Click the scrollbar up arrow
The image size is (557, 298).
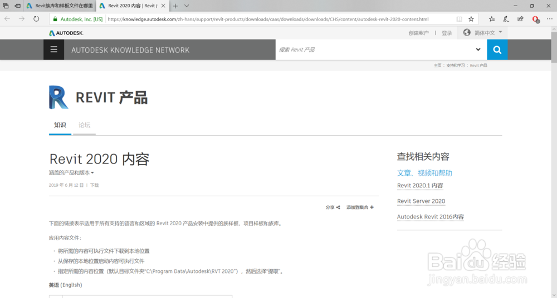pos(554,29)
